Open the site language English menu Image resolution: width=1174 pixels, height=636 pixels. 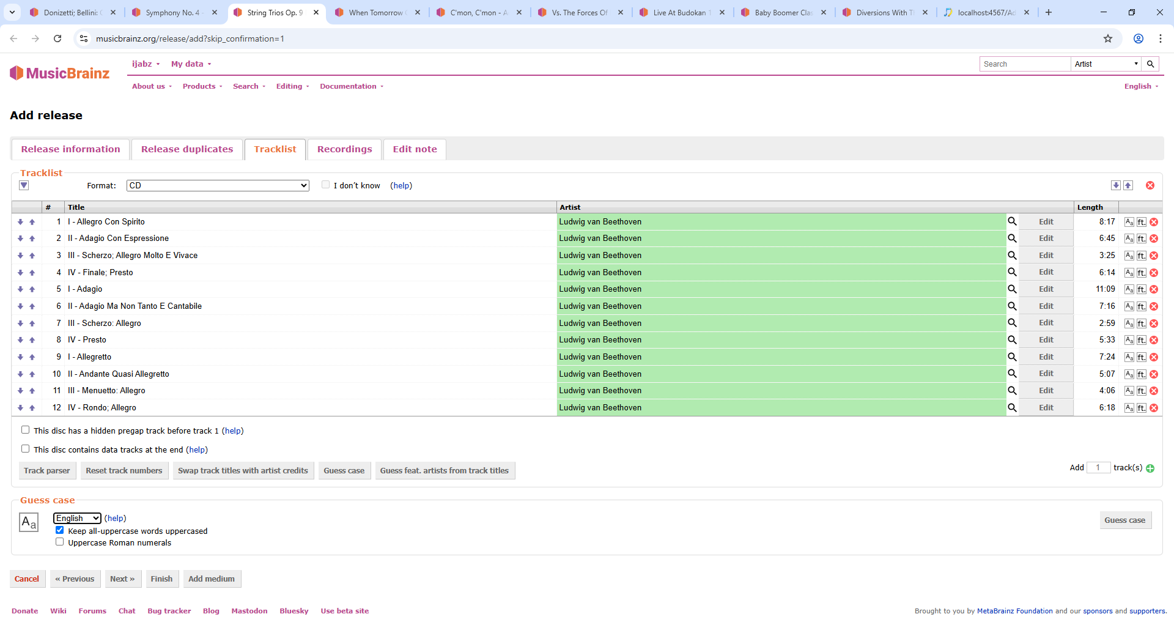(x=1141, y=86)
